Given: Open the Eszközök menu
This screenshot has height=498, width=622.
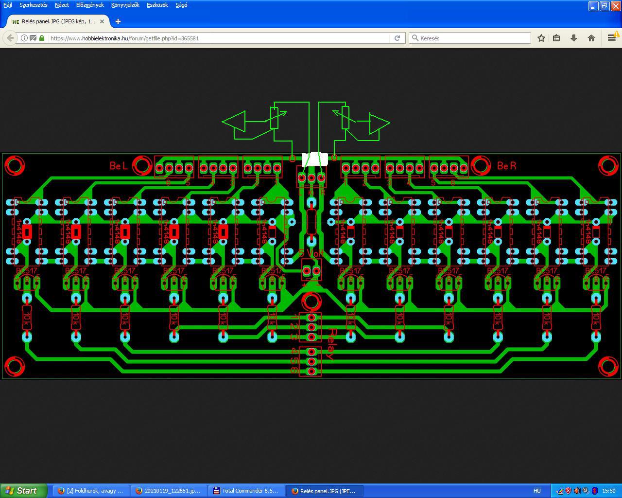Looking at the screenshot, I should (157, 5).
